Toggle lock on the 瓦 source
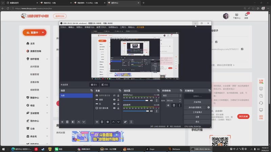 (x=118, y=104)
